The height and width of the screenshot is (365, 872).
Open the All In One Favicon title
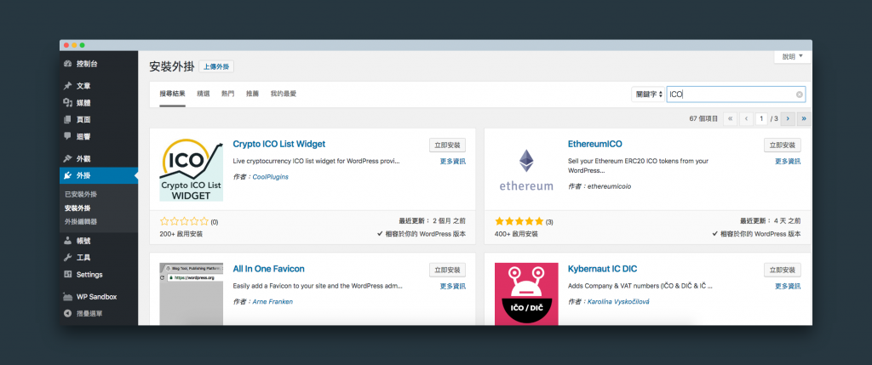point(268,269)
